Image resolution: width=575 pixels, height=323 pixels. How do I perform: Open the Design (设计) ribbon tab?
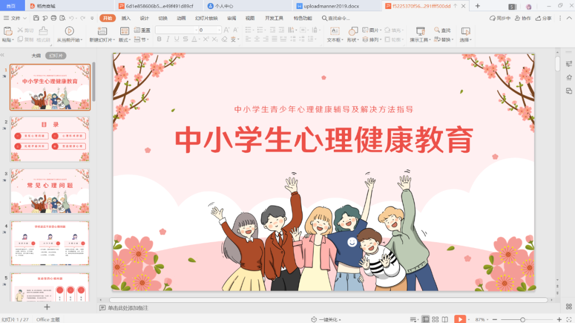(x=144, y=18)
